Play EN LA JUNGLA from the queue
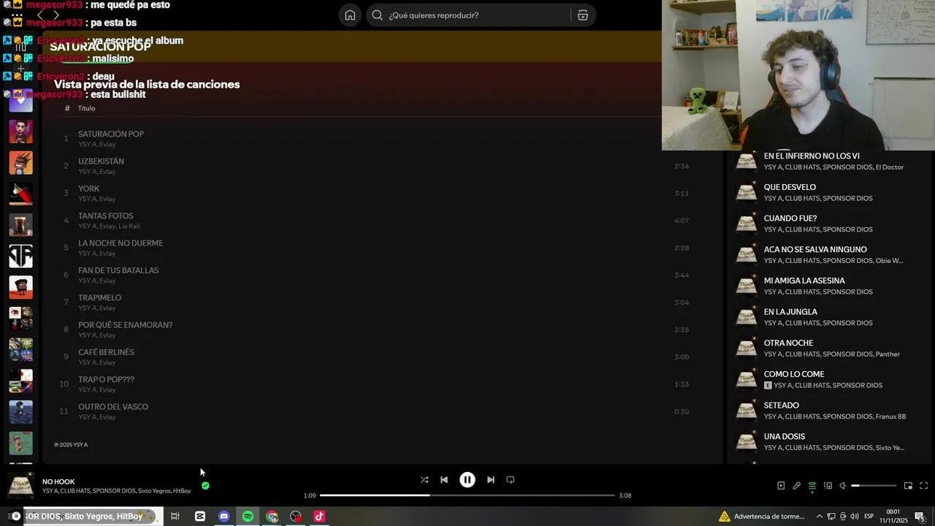The height and width of the screenshot is (526, 935). pos(829,317)
